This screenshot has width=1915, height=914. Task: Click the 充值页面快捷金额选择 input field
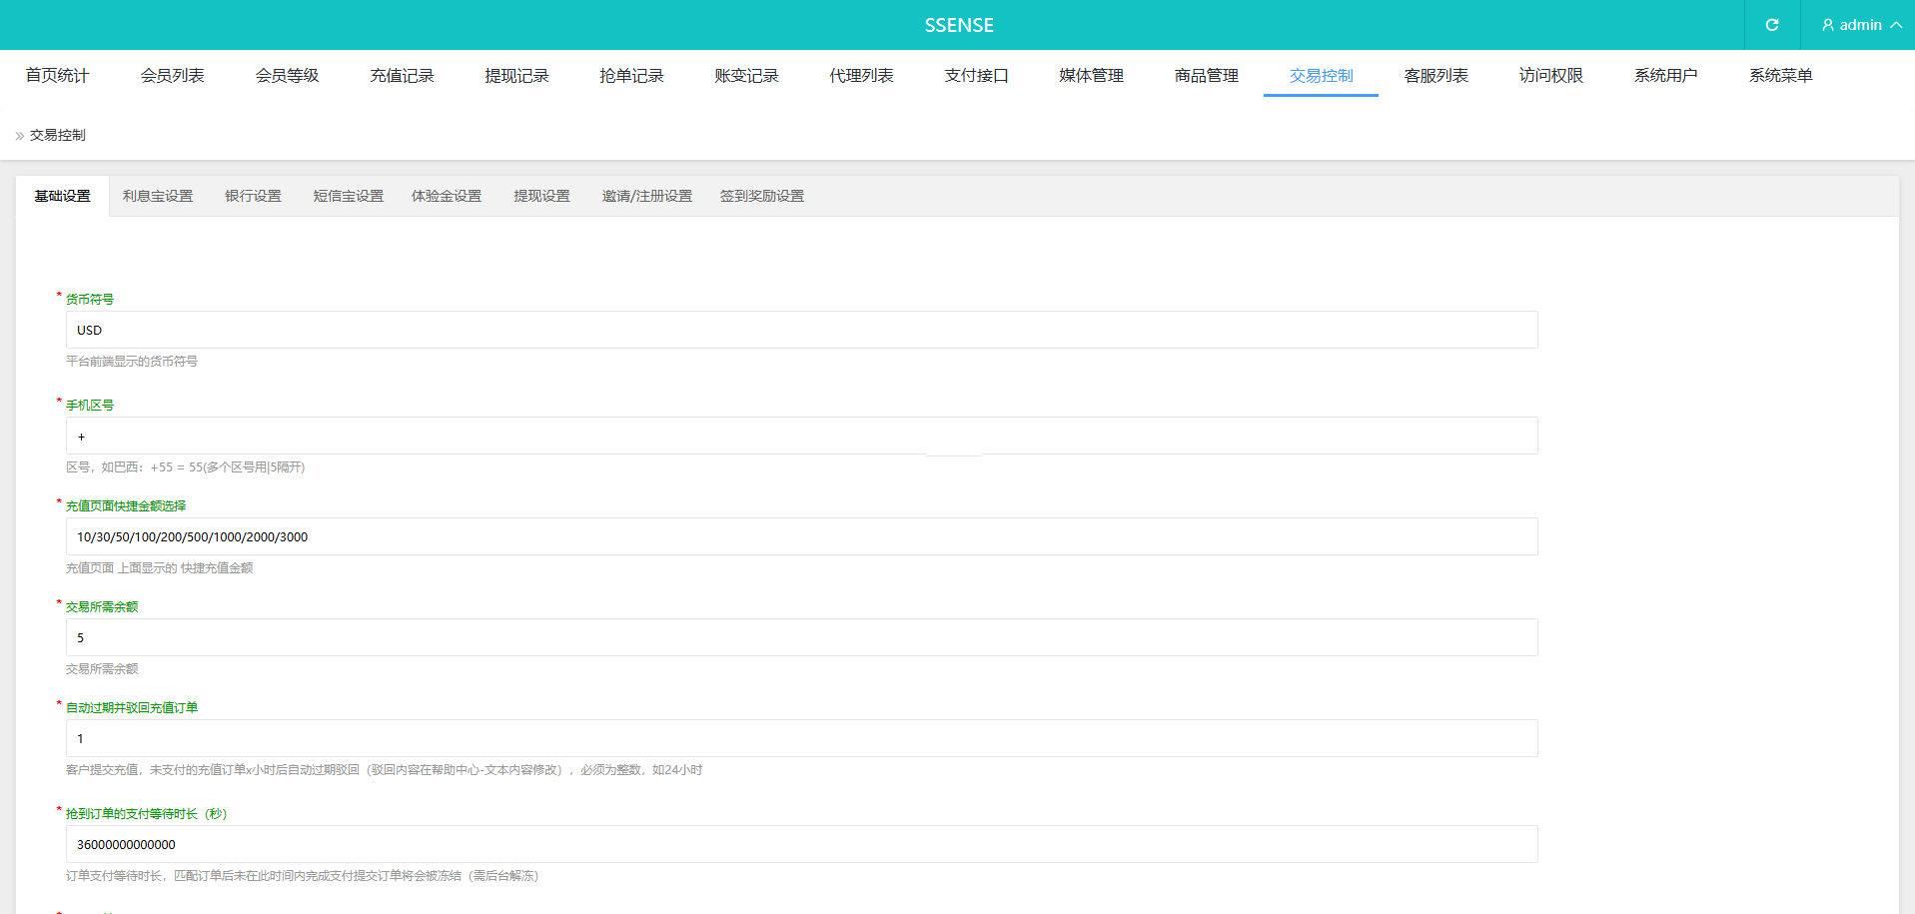[801, 536]
